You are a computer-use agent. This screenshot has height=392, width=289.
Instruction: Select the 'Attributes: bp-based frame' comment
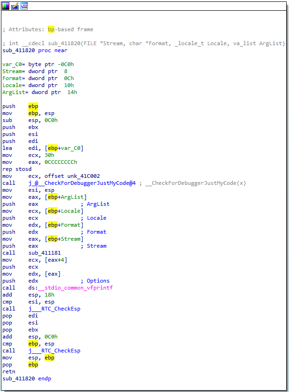(x=48, y=29)
